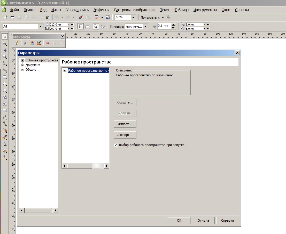Switch page to landscape orientation
286x234 pixels.
(x=87, y=26)
